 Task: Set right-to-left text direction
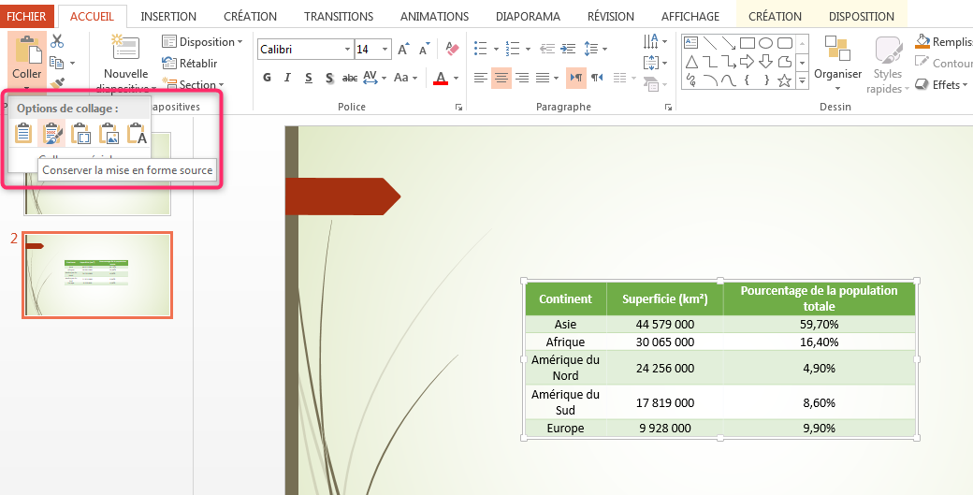(596, 78)
